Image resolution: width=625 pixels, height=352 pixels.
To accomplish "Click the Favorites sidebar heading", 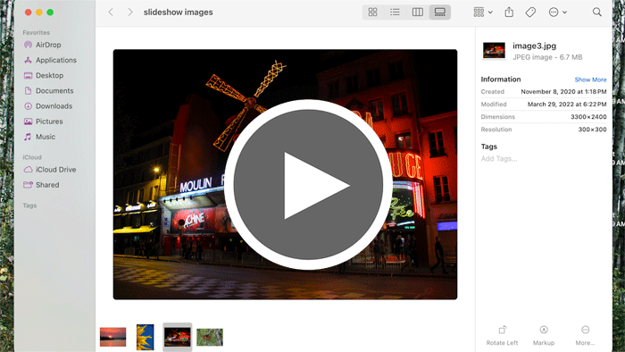I will pos(37,33).
